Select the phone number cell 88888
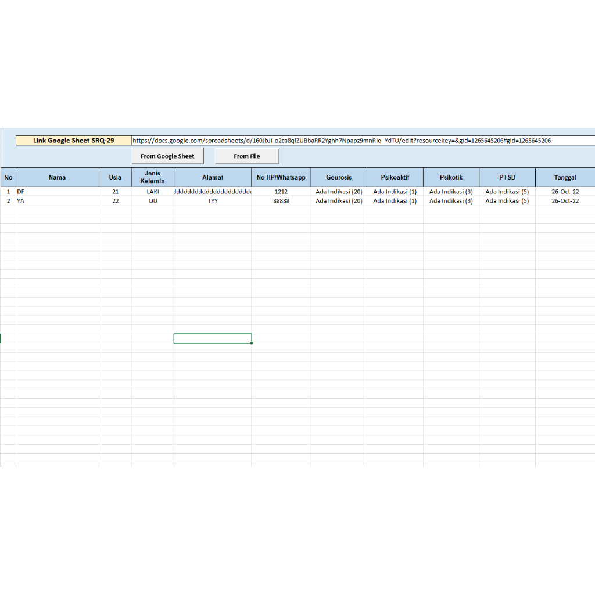595x595 pixels. [281, 200]
